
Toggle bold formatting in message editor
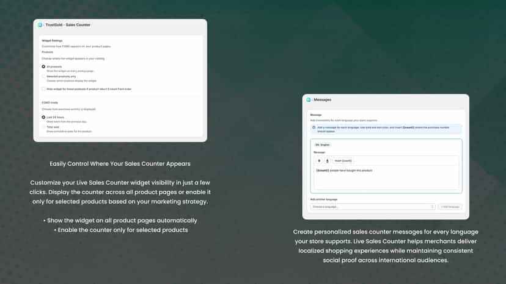tap(319, 161)
